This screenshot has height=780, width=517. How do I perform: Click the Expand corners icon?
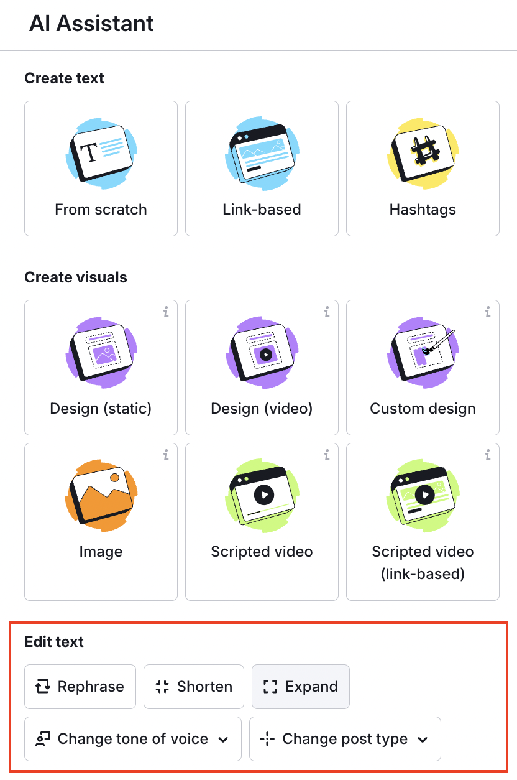tap(269, 687)
